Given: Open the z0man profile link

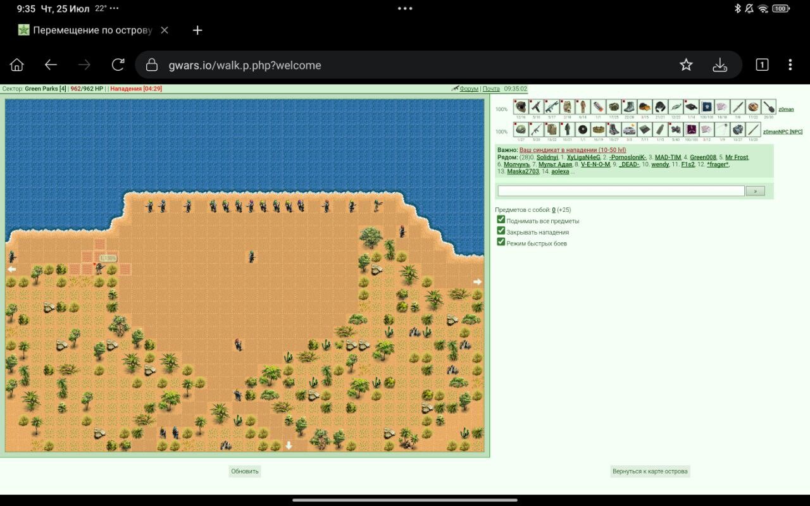Looking at the screenshot, I should point(786,109).
